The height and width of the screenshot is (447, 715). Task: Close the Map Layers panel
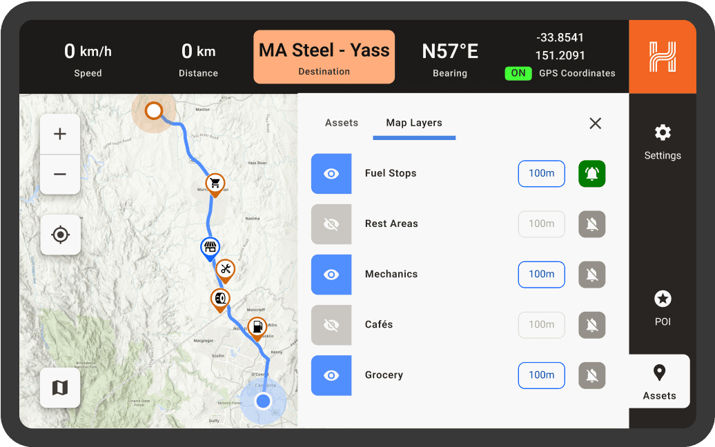595,123
